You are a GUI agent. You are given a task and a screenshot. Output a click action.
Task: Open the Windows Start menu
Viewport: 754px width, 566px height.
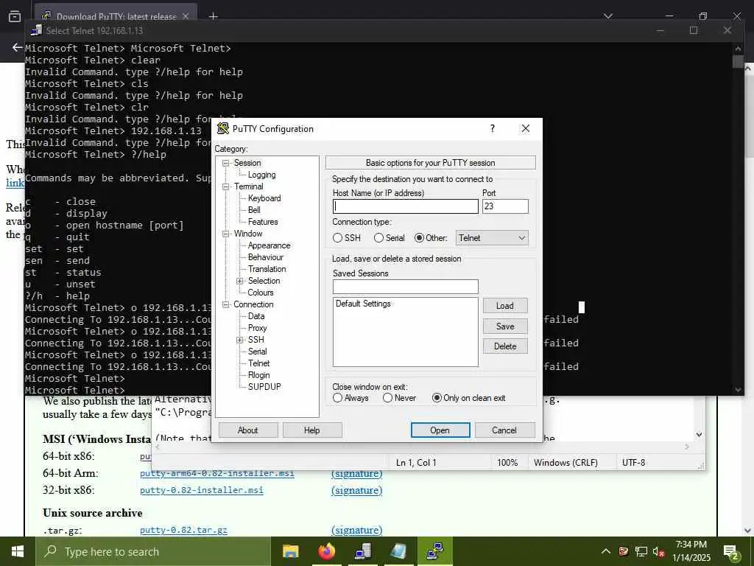(x=18, y=551)
